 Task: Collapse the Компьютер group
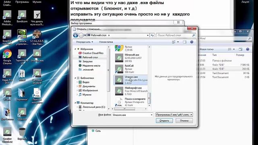pos(75,103)
